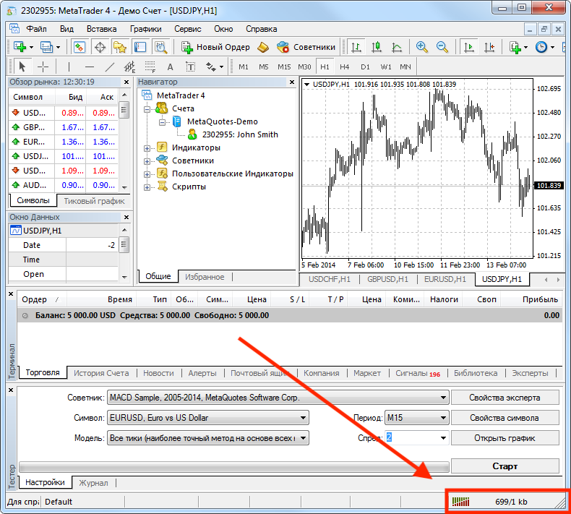Open the Спред dropdown arrow
Viewport: 571px width, 514px height.
tap(443, 438)
